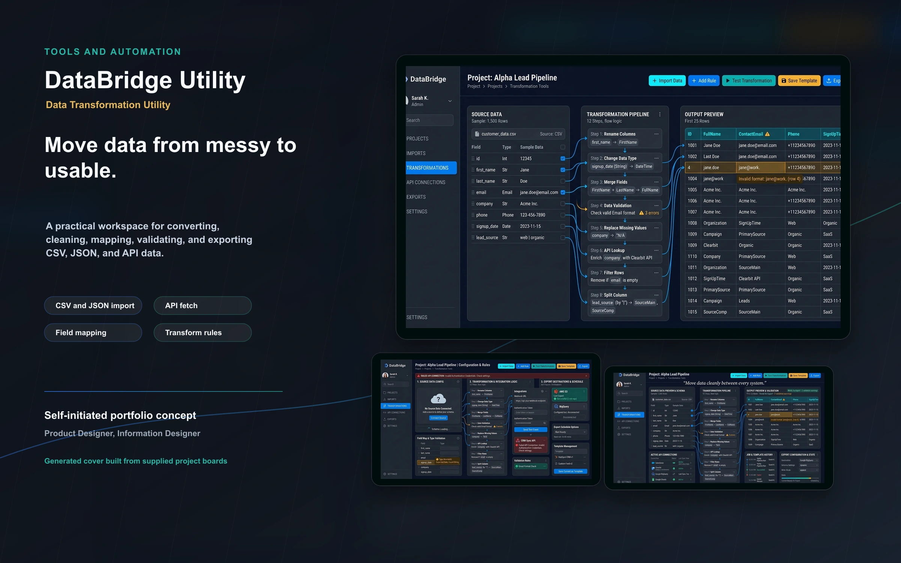This screenshot has width=901, height=563.
Task: Click the Add Rule button
Action: (704, 81)
